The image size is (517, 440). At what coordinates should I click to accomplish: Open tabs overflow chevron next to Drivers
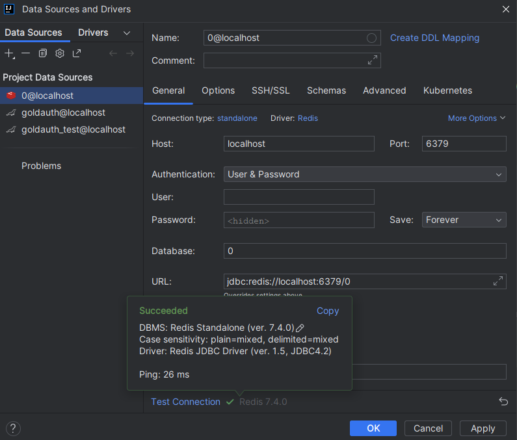tap(127, 33)
